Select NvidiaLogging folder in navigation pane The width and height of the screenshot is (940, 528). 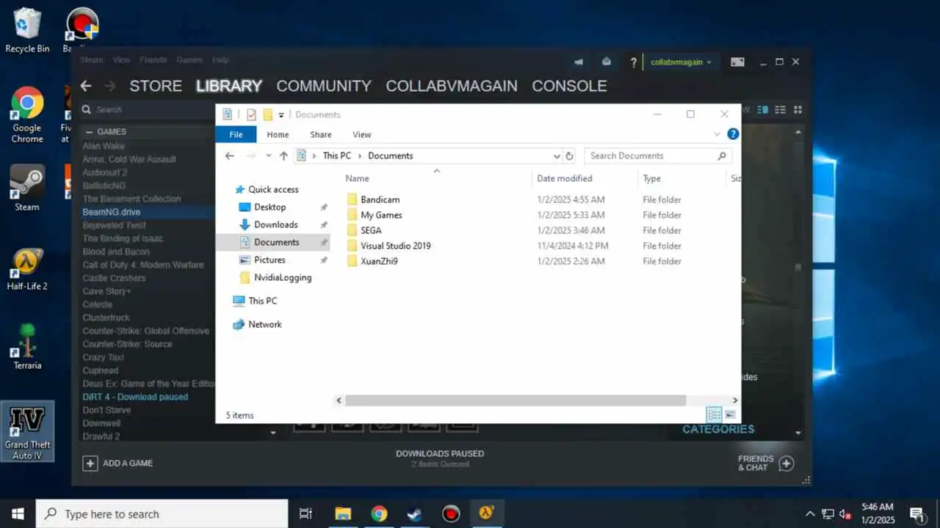tap(283, 277)
